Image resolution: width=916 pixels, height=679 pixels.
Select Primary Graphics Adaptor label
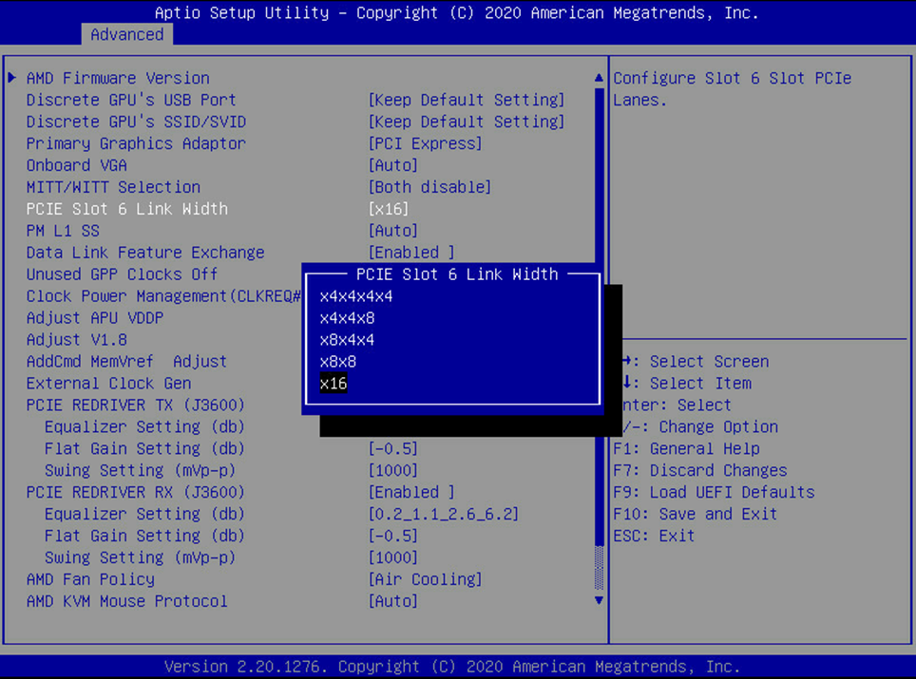coord(136,143)
